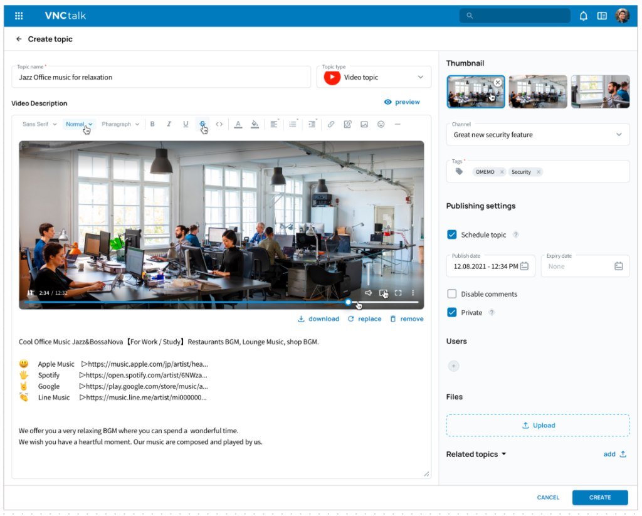Expand the Channel dropdown
The image size is (642, 516).
537,135
